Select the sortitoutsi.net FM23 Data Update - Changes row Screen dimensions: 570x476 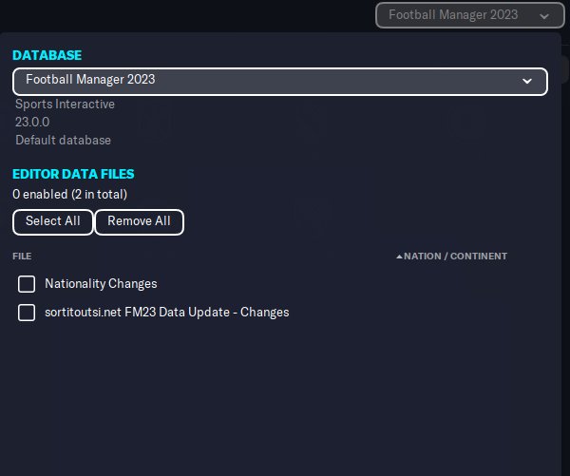click(x=167, y=313)
